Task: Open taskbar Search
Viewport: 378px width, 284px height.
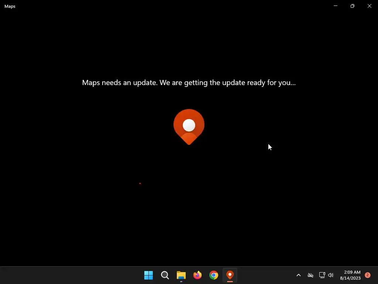Action: 165,275
